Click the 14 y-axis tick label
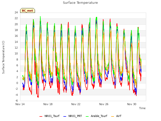 (16, 42)
